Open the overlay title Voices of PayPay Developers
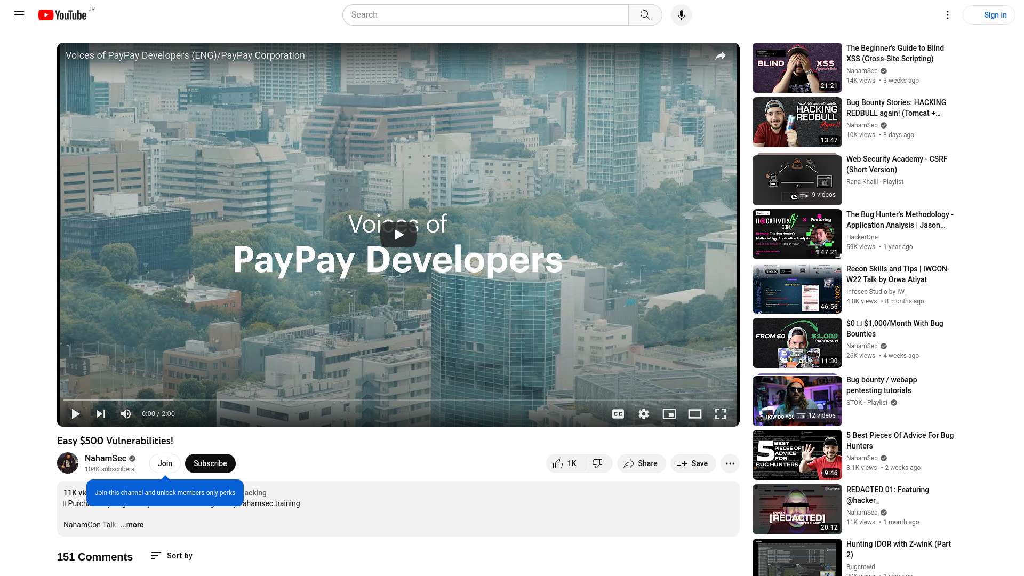This screenshot has width=1024, height=576. 185,55
